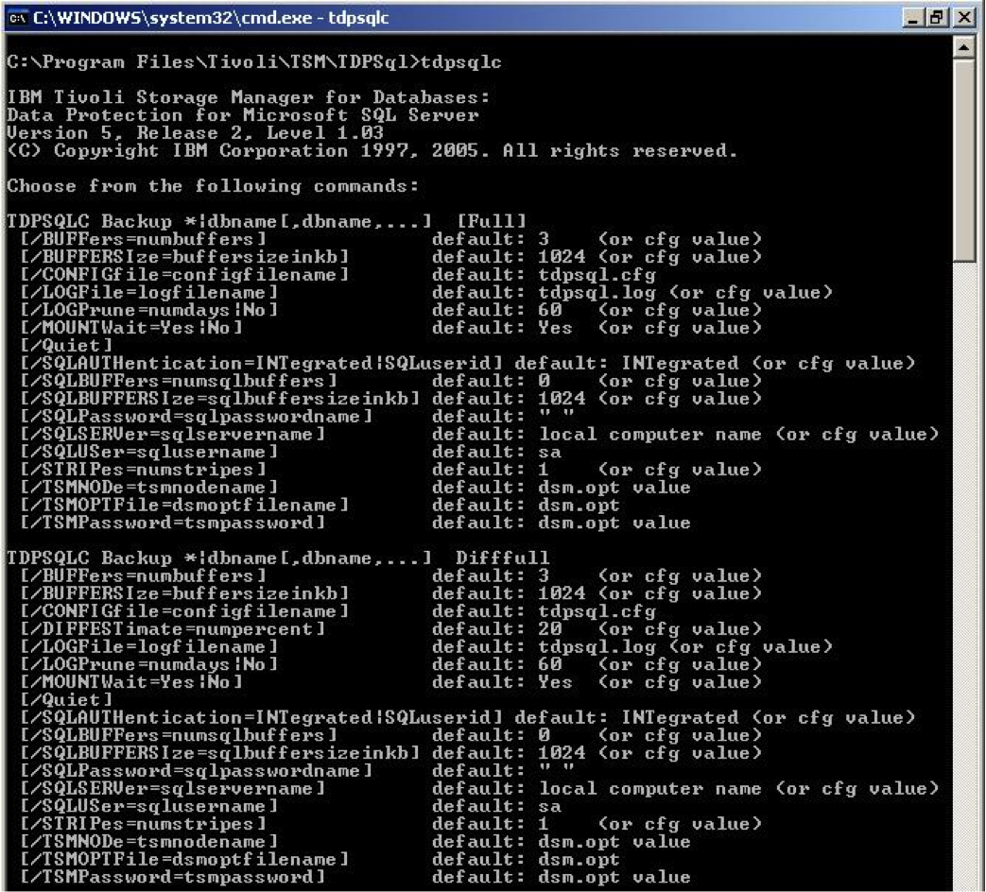986x892 pixels.
Task: Click '[/SQLBUFFERSIze=sqlbuffersizeinkb]' in the Difffull section
Action: (220, 752)
